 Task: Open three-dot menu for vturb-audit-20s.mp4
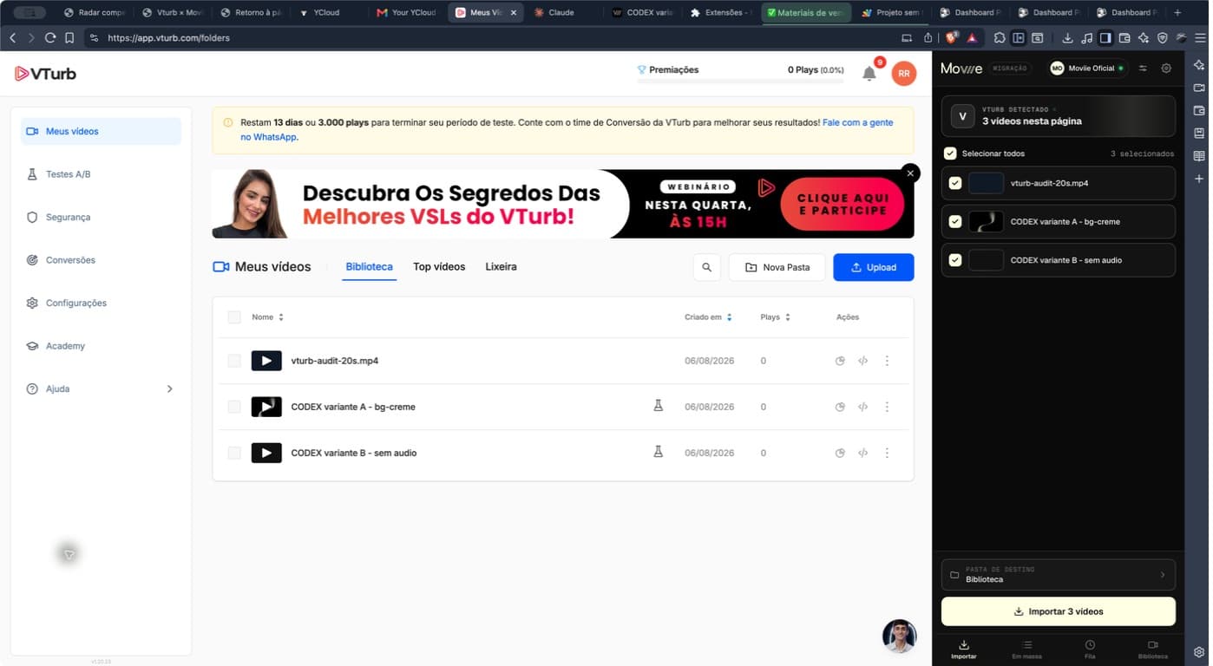887,361
